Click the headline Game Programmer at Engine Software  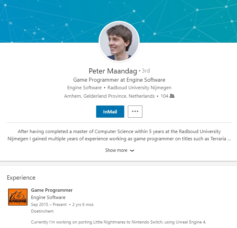[119, 80]
